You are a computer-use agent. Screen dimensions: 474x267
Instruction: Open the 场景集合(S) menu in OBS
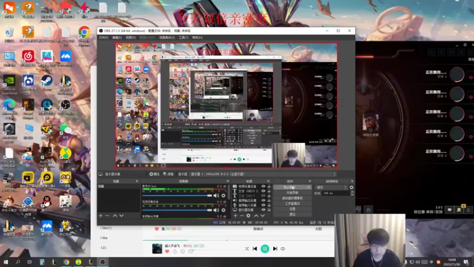pos(167,37)
